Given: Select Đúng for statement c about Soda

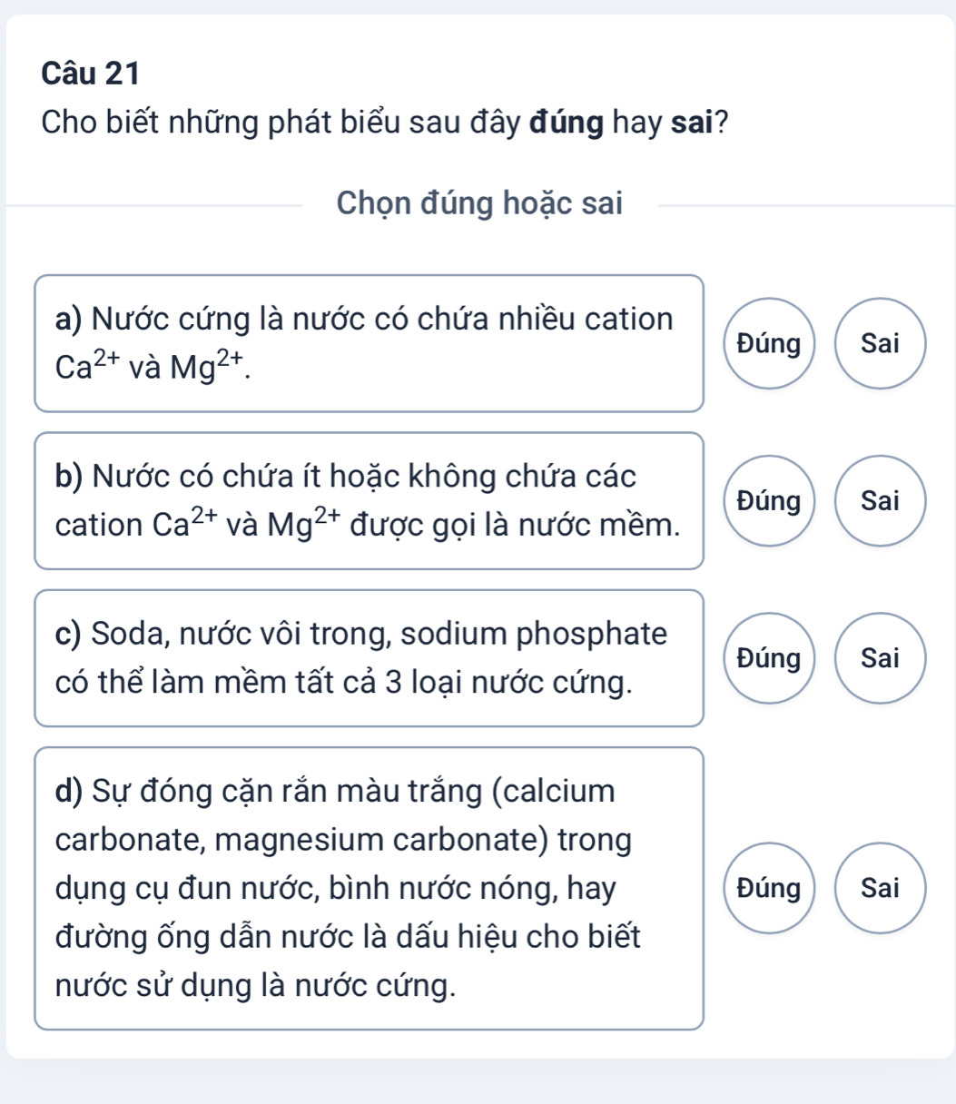Looking at the screenshot, I should pos(769,658).
